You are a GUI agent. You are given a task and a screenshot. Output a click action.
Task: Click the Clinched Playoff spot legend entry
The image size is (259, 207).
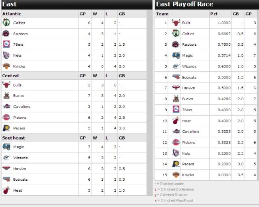[x=174, y=200]
